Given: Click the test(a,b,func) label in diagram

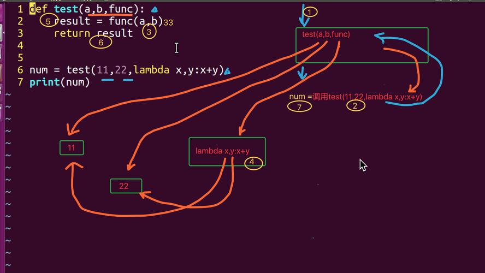Looking at the screenshot, I should coord(326,34).
